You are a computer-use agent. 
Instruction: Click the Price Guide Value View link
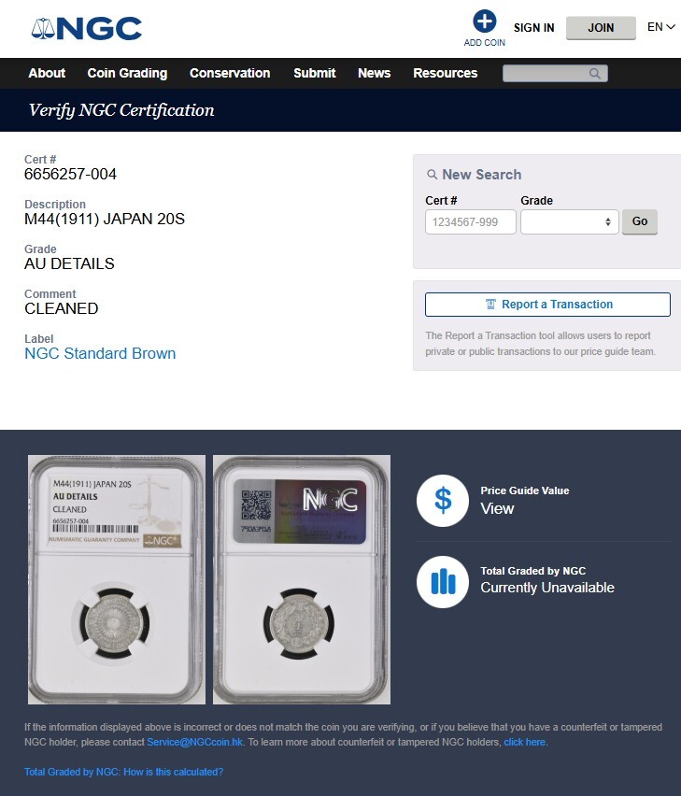click(497, 508)
